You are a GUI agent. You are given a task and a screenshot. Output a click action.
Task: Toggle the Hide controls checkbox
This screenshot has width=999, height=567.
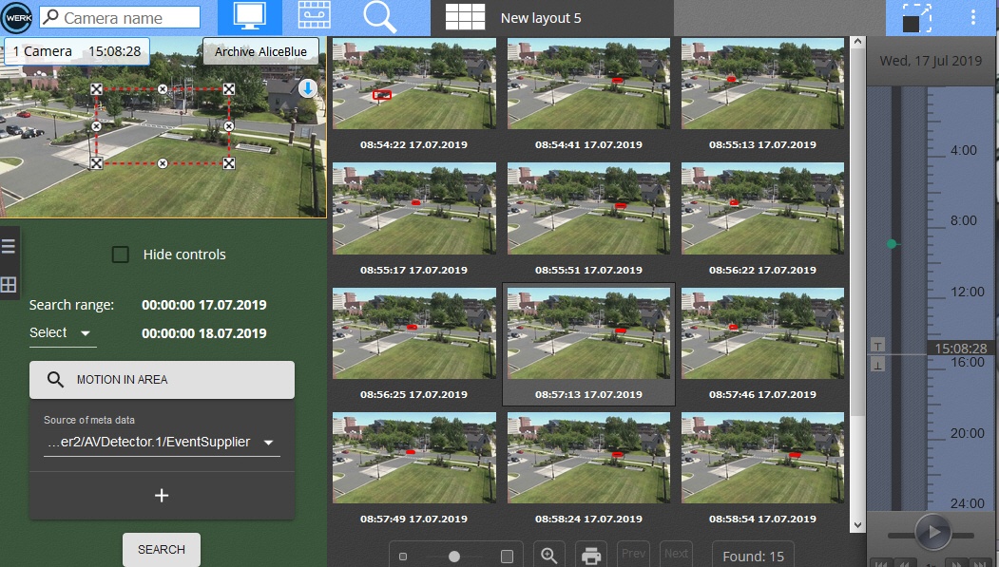click(121, 255)
